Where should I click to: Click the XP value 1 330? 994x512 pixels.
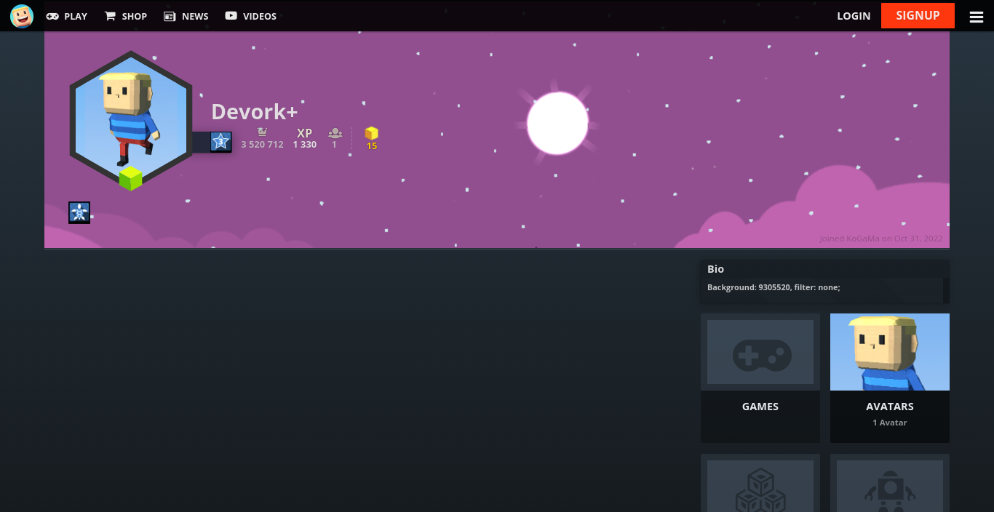(x=305, y=145)
